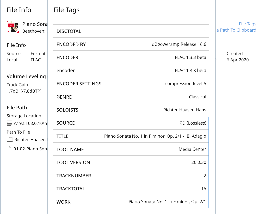Click the Path To File label
The height and width of the screenshot is (214, 262).
click(x=18, y=132)
